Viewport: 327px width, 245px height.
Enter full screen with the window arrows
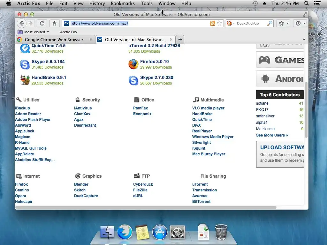[x=305, y=14]
